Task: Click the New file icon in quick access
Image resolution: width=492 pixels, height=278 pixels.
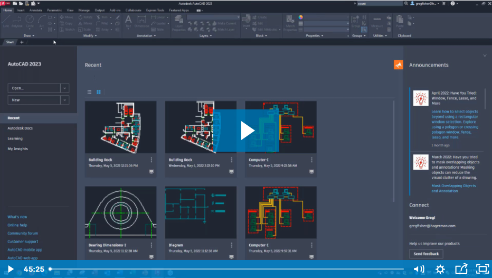Action: [15, 4]
